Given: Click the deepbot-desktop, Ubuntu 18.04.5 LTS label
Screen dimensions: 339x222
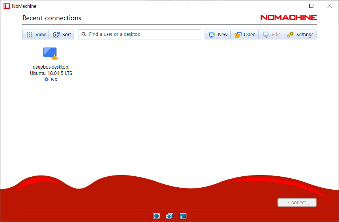Looking at the screenshot, I should pos(51,70).
